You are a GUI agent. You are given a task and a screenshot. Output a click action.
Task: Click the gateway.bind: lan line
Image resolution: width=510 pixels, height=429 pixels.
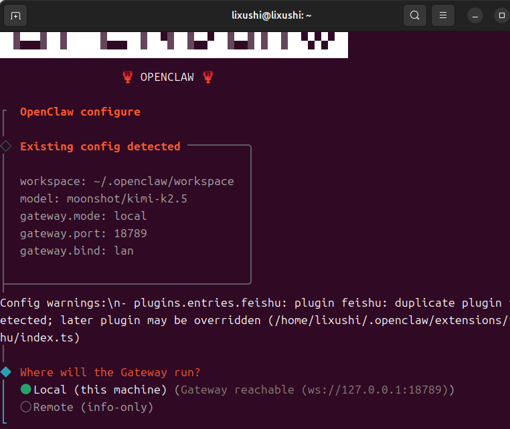pos(77,251)
